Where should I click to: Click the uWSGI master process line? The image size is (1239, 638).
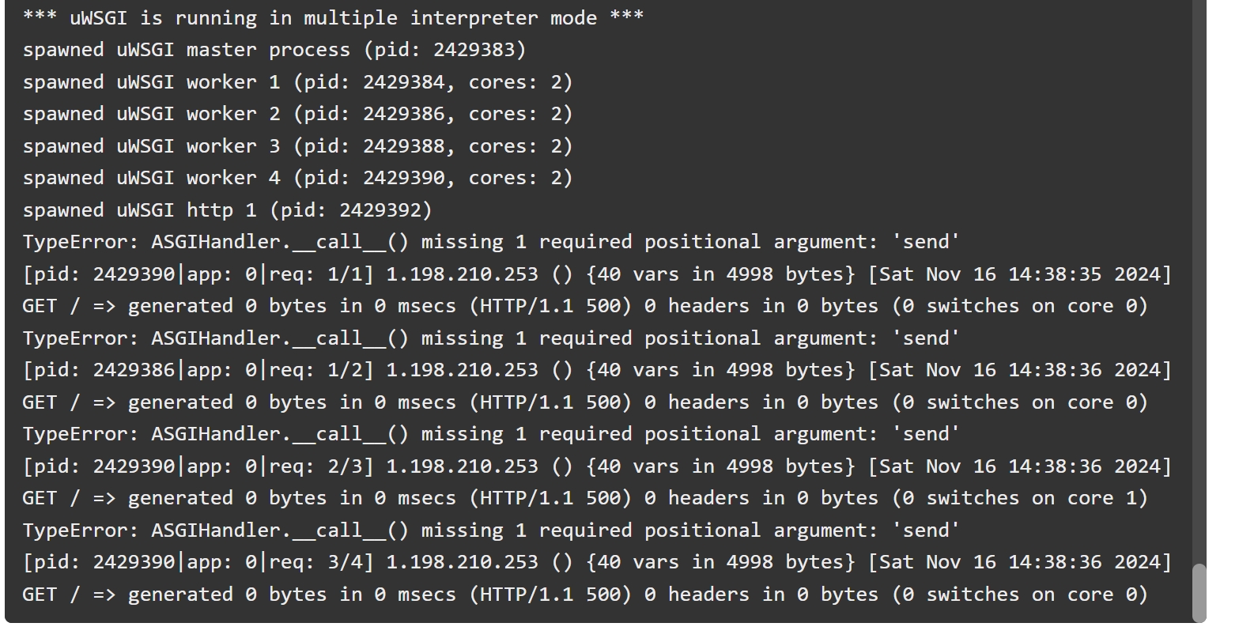pos(274,50)
